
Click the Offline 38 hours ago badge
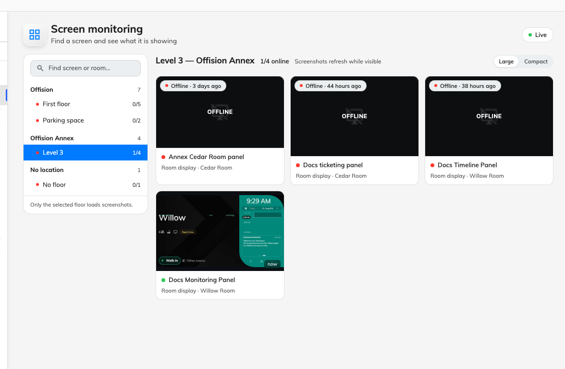465,86
